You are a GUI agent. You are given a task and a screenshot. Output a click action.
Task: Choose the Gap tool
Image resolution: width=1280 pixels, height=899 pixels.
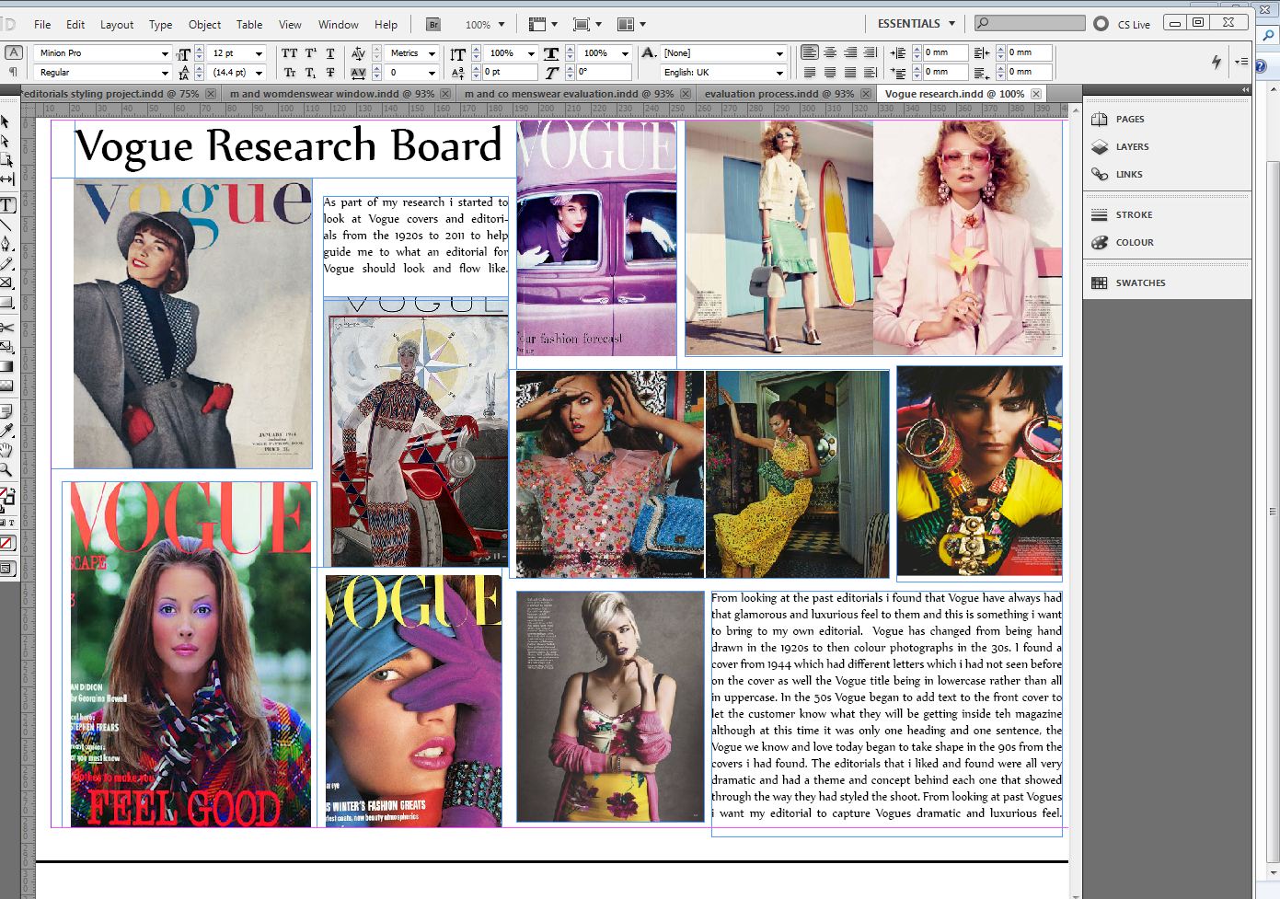(x=6, y=179)
